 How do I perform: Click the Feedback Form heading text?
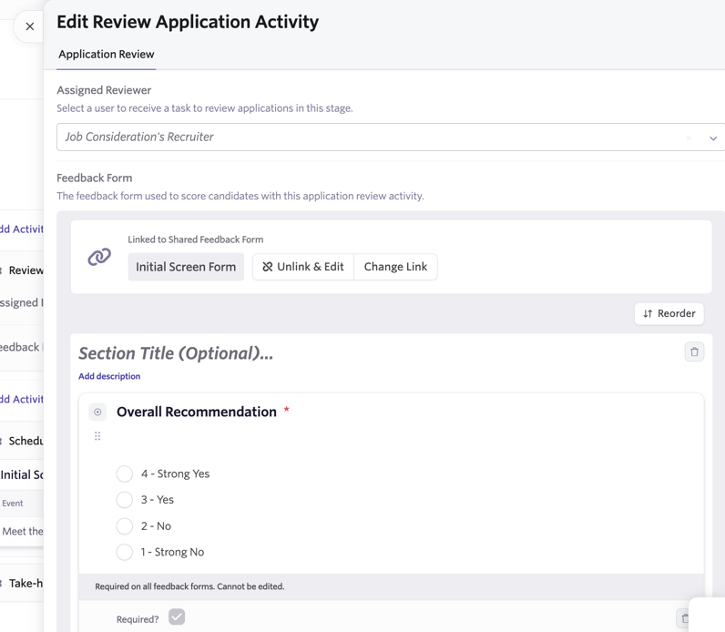click(x=95, y=178)
